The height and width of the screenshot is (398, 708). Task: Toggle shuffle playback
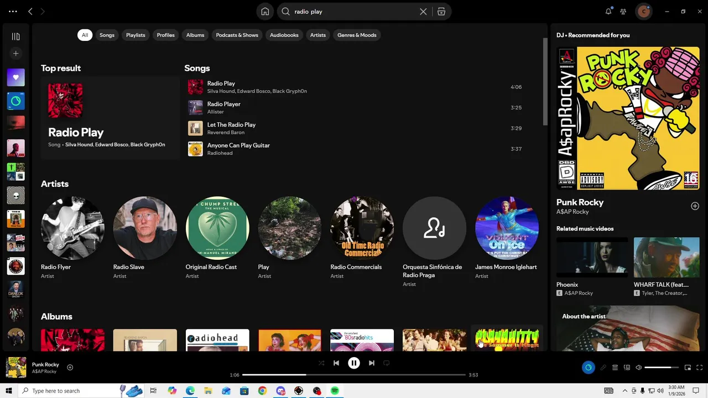click(x=321, y=363)
